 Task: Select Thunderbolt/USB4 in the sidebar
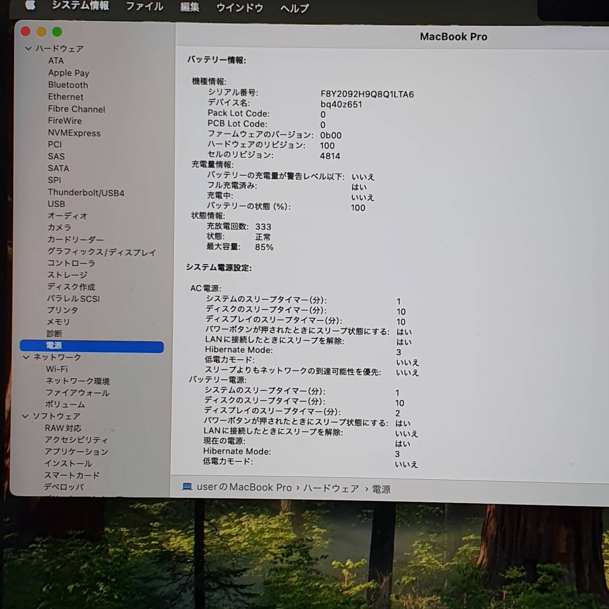86,192
